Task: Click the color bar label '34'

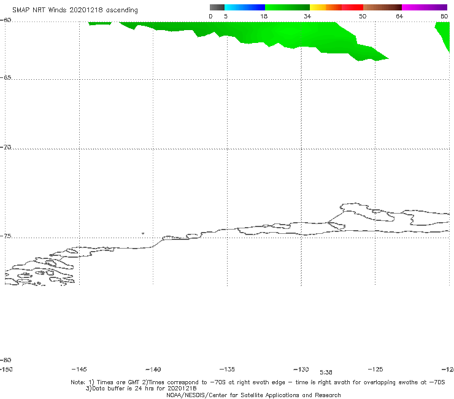Action: click(307, 16)
